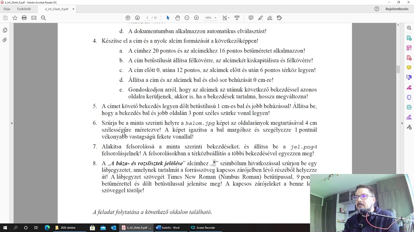414x232 pixels.
Task: Open the Windows Start menu
Action: click(5, 227)
